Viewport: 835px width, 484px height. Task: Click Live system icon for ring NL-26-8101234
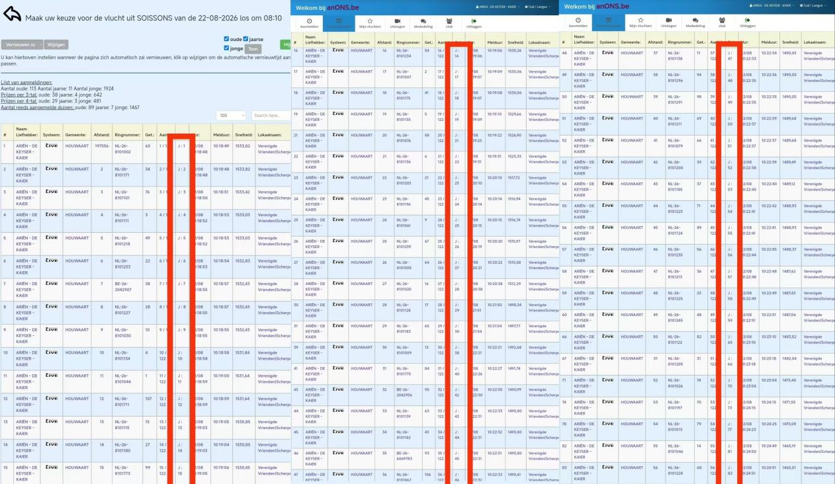point(337,51)
